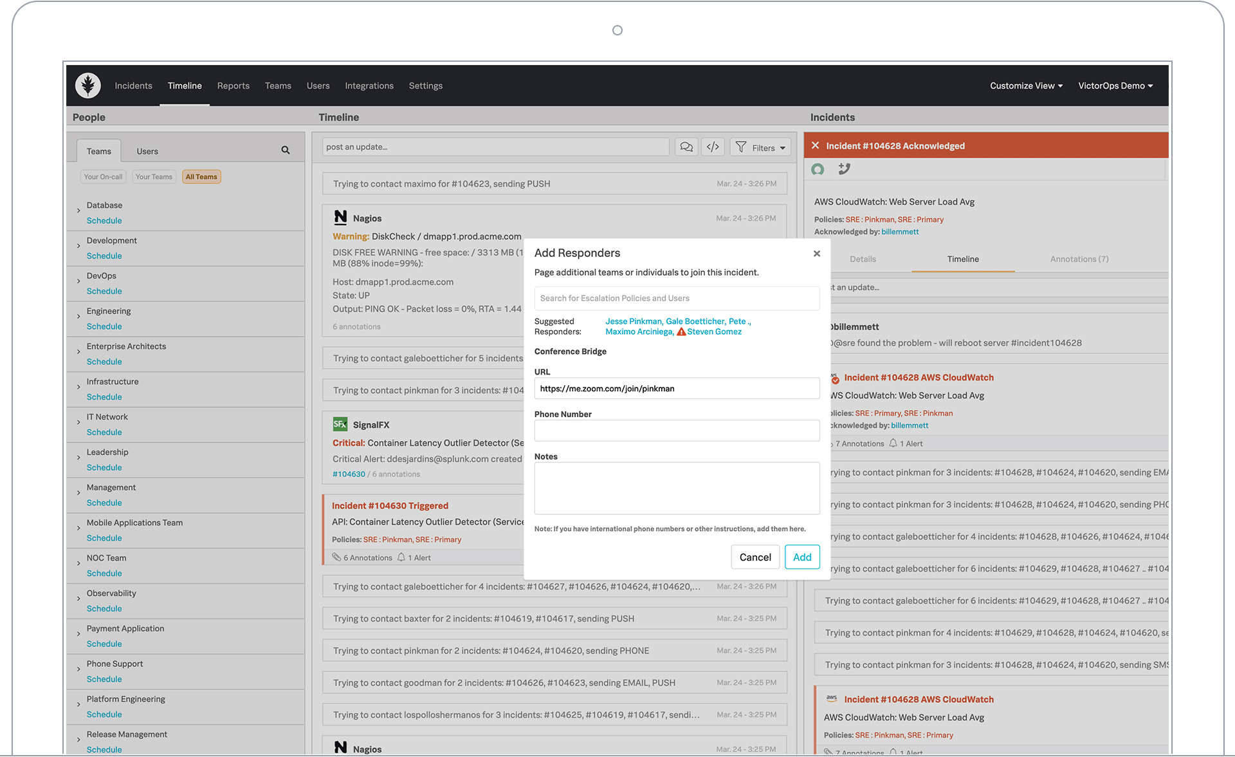The height and width of the screenshot is (757, 1235).
Task: Click the Notes text area
Action: [x=677, y=488]
